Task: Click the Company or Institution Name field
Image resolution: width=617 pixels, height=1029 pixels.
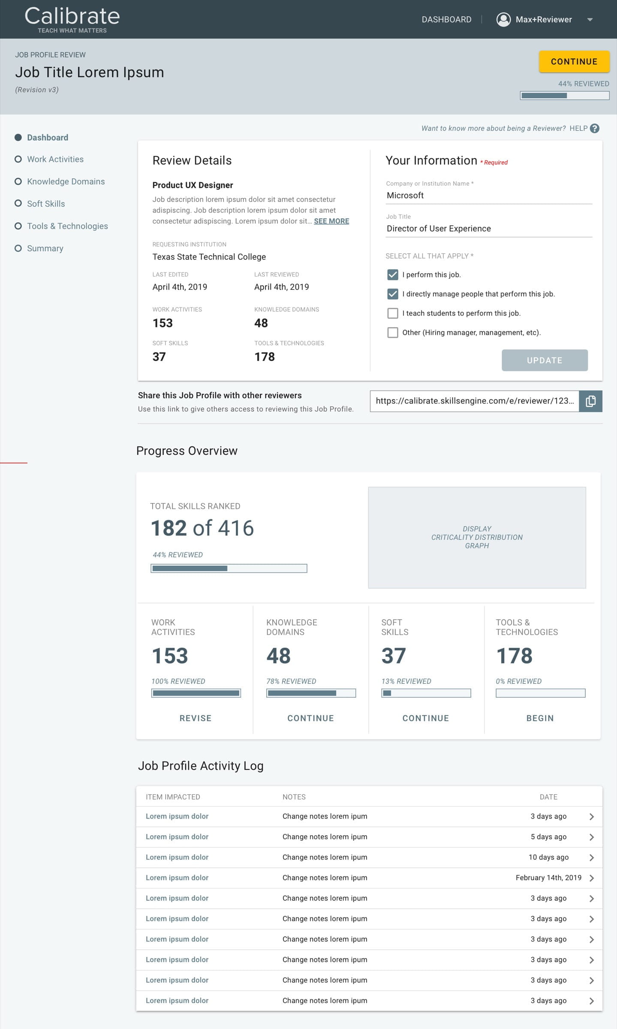Action: (489, 195)
